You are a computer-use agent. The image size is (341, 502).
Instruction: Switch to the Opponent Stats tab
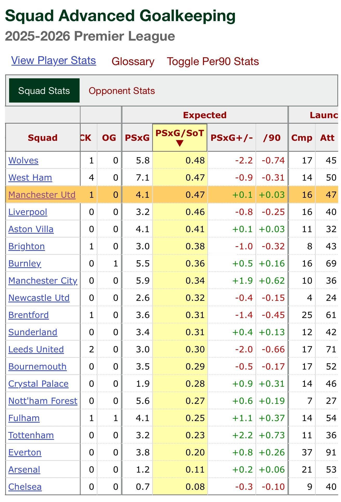pos(122,91)
